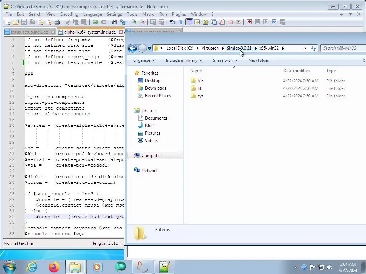Sort by Date modified column header
The width and height of the screenshot is (366, 274).
pos(297,71)
